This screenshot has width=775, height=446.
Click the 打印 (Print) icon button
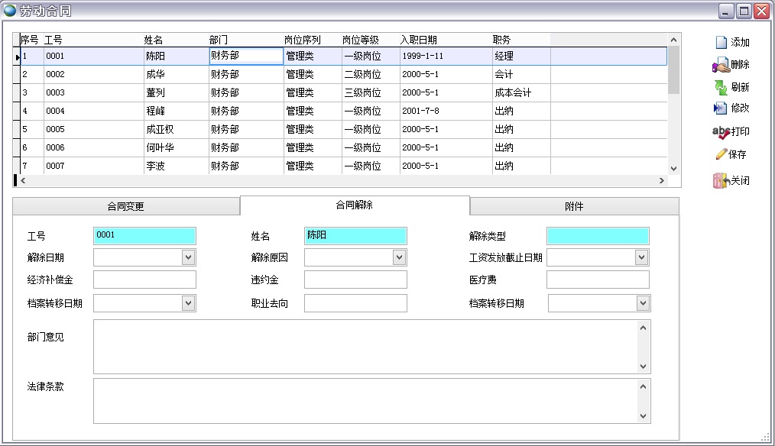click(721, 131)
